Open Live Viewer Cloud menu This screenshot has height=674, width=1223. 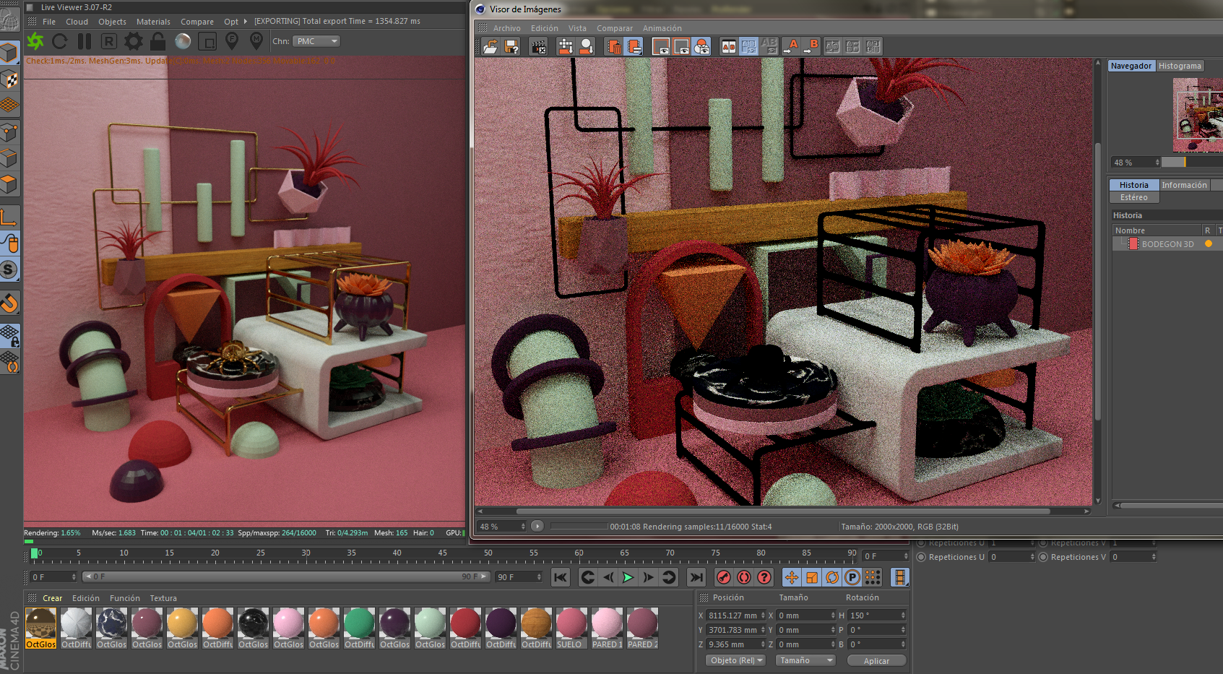[77, 22]
